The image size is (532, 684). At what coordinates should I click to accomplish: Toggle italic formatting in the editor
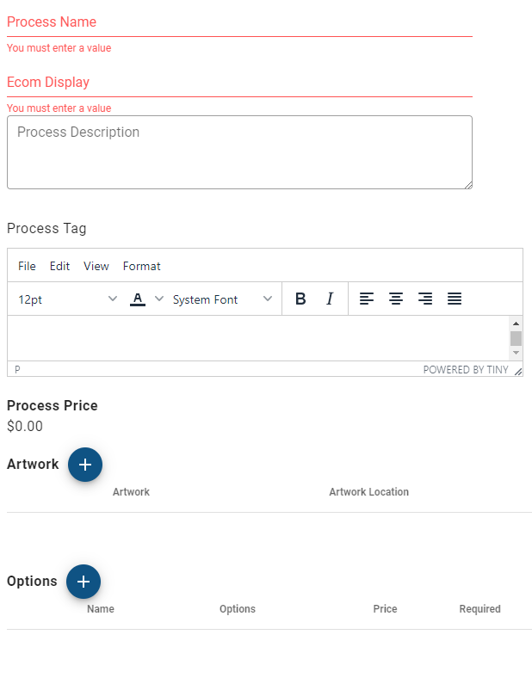point(330,299)
